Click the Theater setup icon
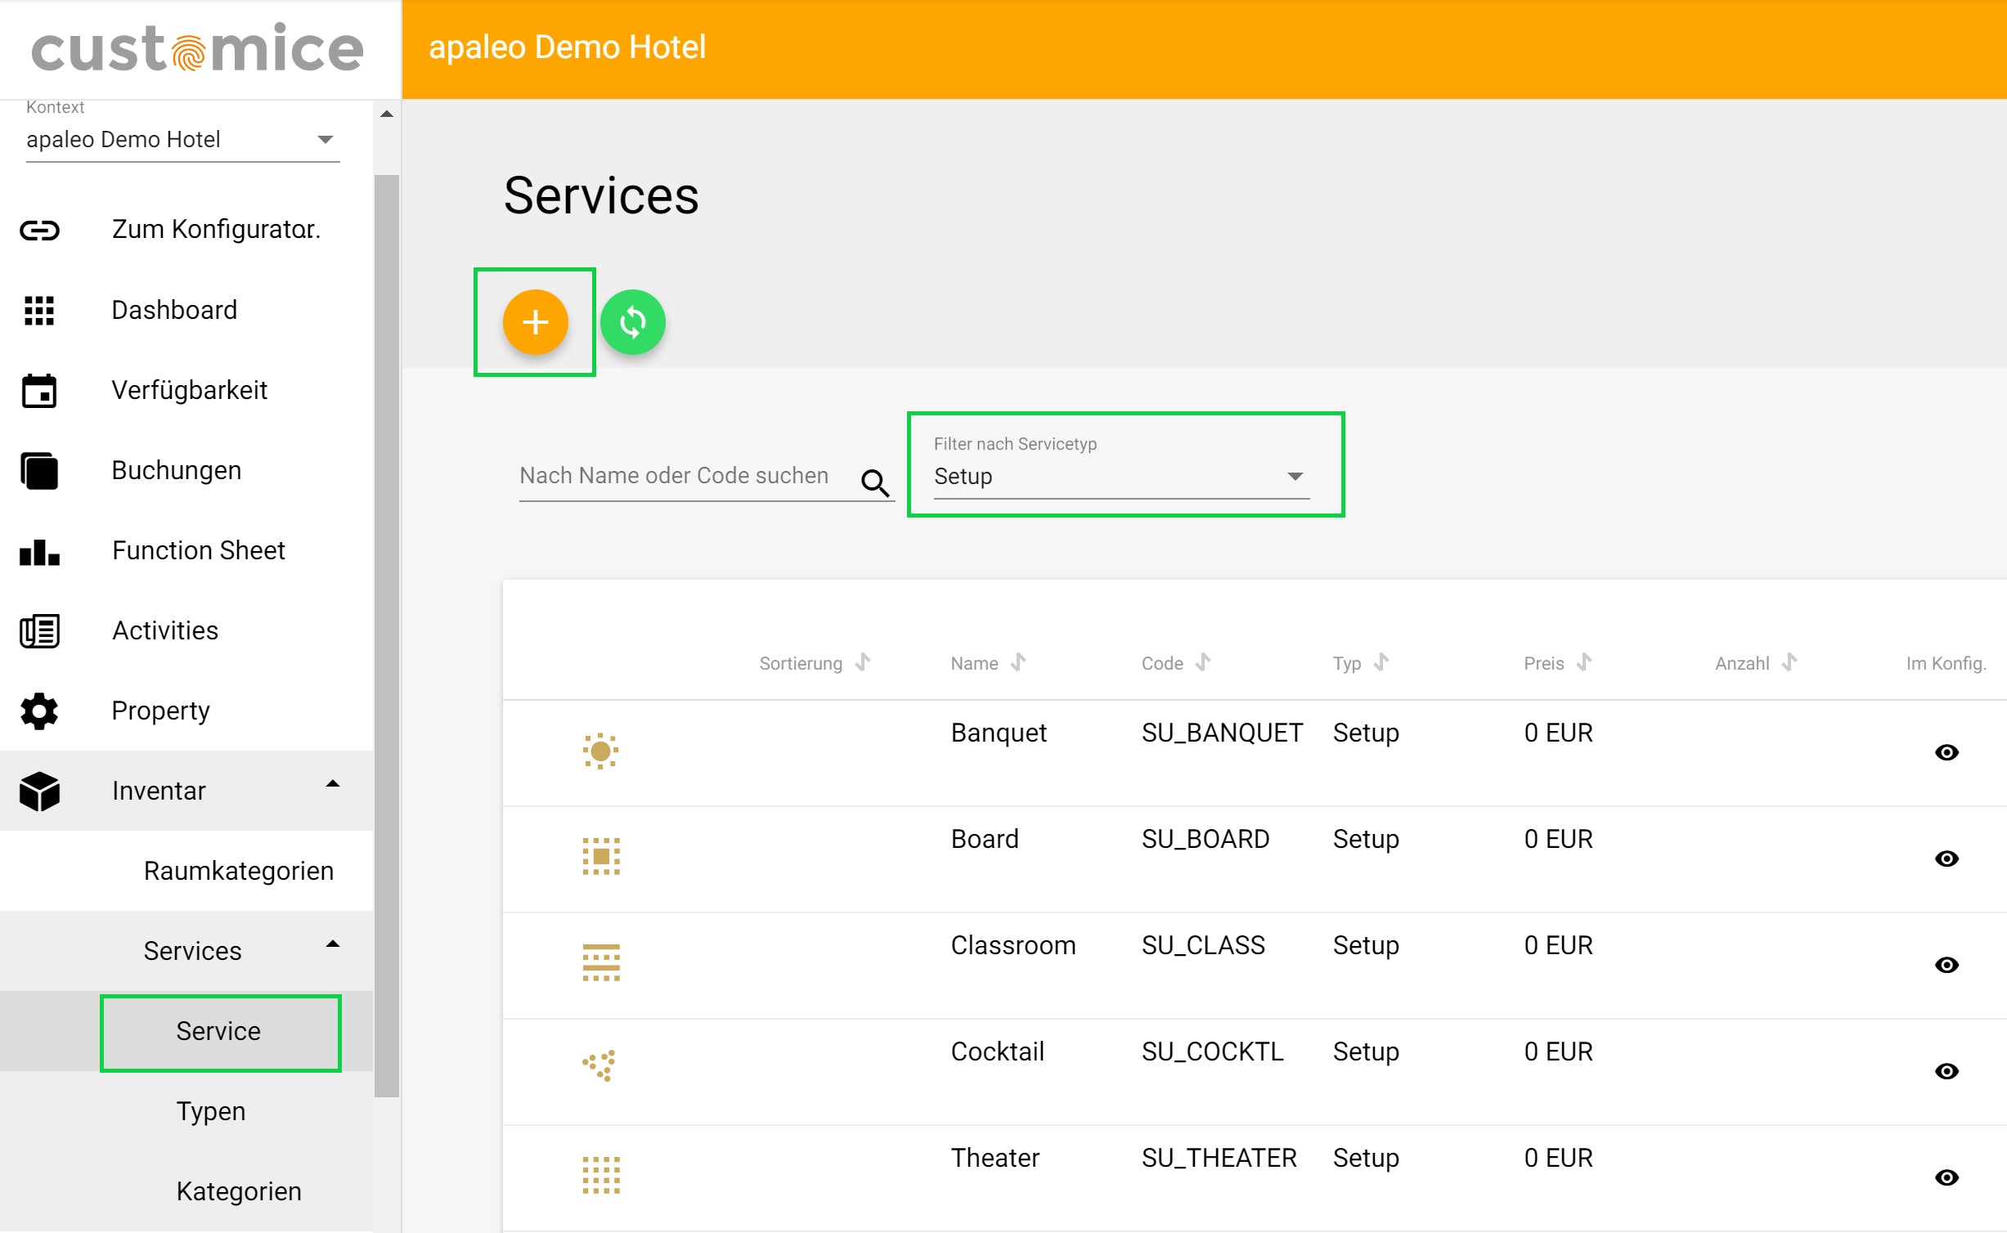The height and width of the screenshot is (1233, 2007). coord(600,1175)
